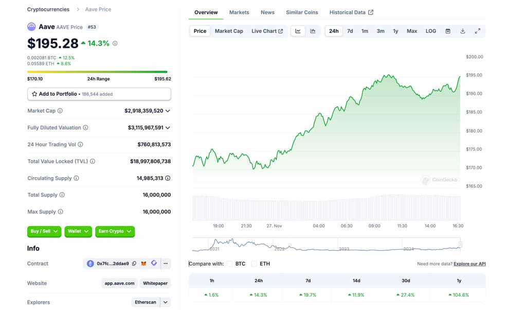Open the Whitepaper link

tap(155, 283)
